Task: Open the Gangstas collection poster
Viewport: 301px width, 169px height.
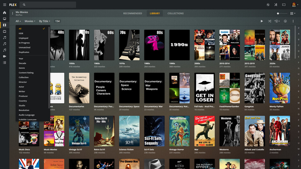Action: 254,88
